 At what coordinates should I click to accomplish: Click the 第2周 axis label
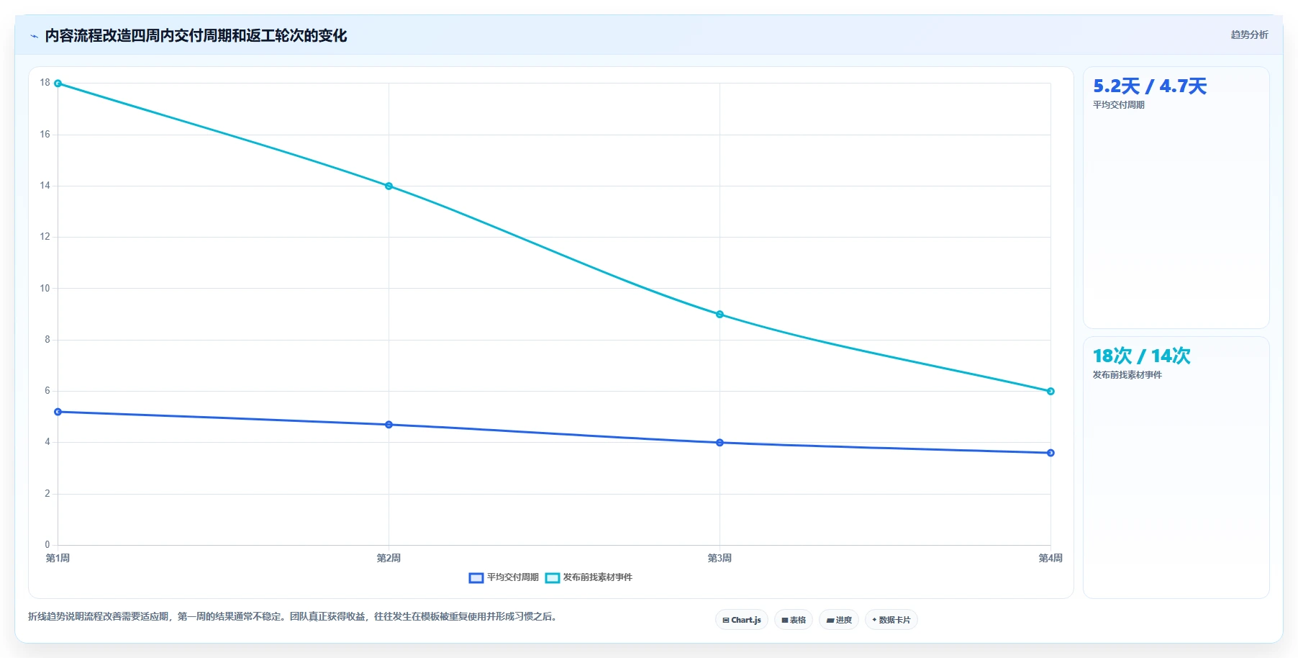coord(389,558)
